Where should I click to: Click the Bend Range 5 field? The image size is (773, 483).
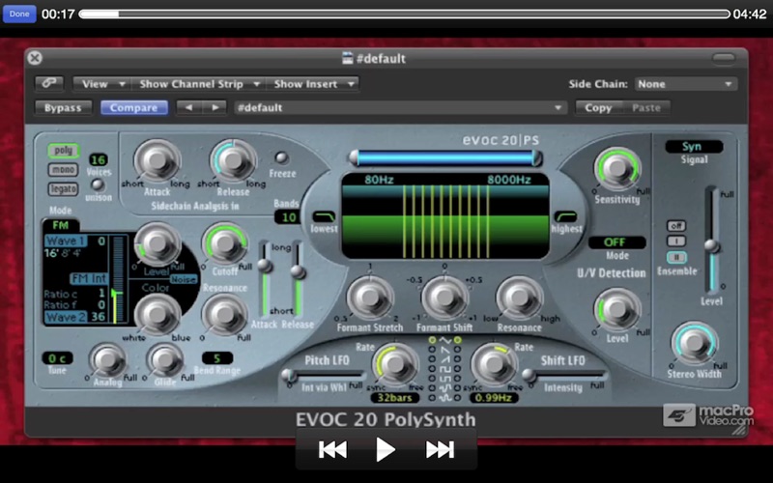(x=216, y=357)
